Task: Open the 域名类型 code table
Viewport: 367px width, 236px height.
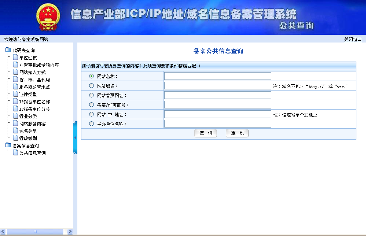Action: pos(28,131)
